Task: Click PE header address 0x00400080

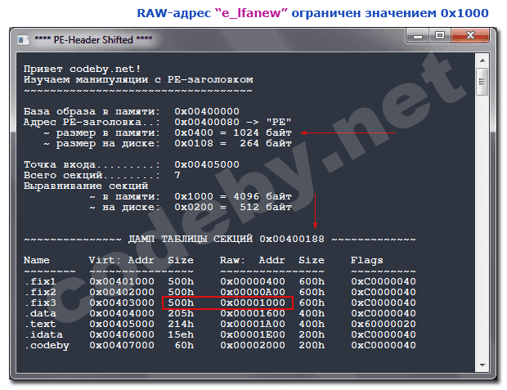Action: point(207,123)
